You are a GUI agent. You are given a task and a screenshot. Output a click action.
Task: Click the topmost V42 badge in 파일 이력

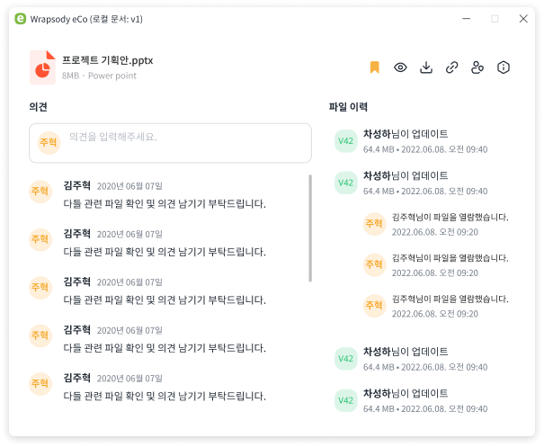pos(346,141)
